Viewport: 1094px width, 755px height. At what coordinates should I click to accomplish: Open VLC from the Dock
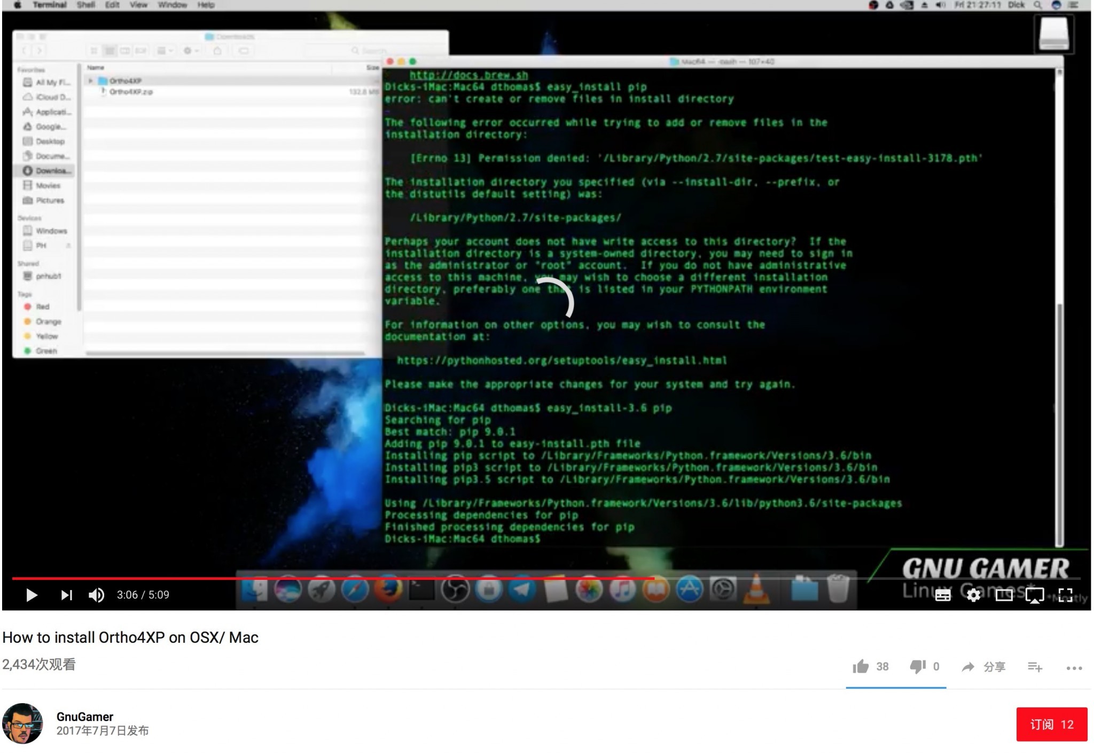pyautogui.click(x=756, y=589)
